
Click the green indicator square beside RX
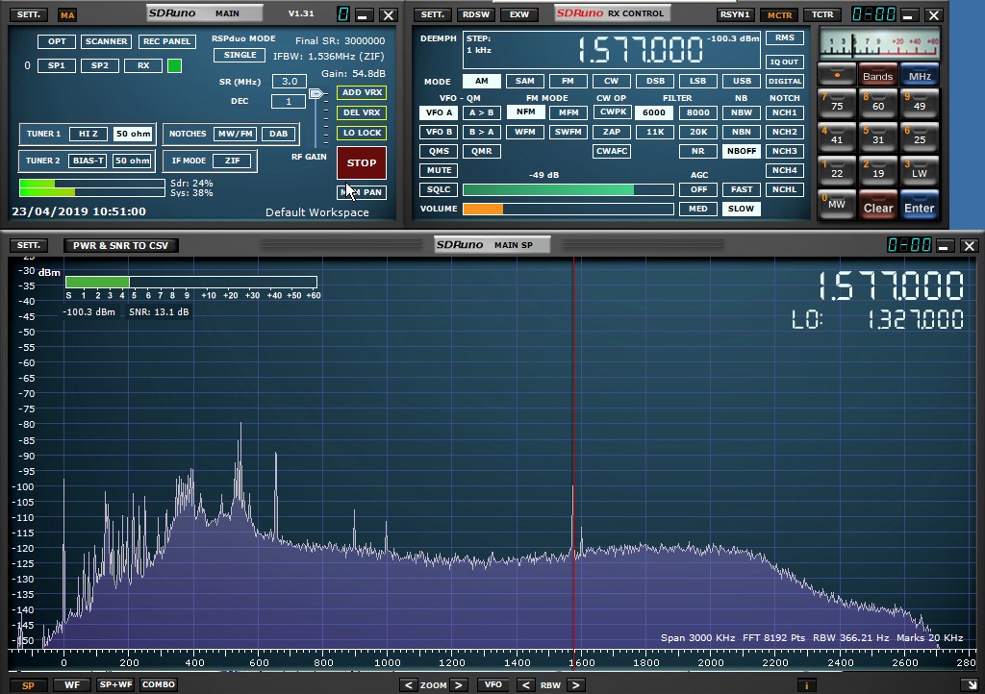click(x=175, y=65)
